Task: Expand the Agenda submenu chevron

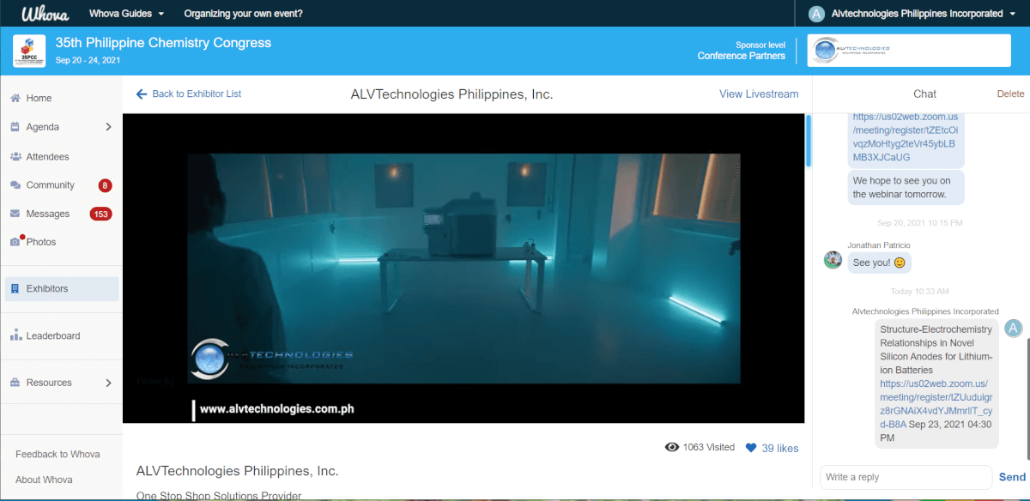Action: click(108, 127)
